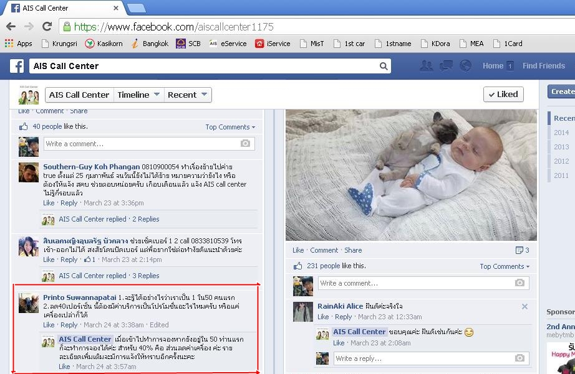Click the Create button at right edge

click(562, 91)
